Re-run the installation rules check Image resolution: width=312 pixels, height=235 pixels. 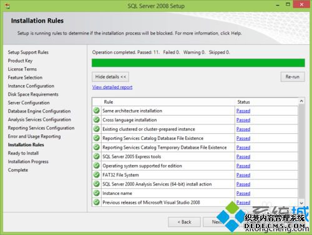point(293,77)
